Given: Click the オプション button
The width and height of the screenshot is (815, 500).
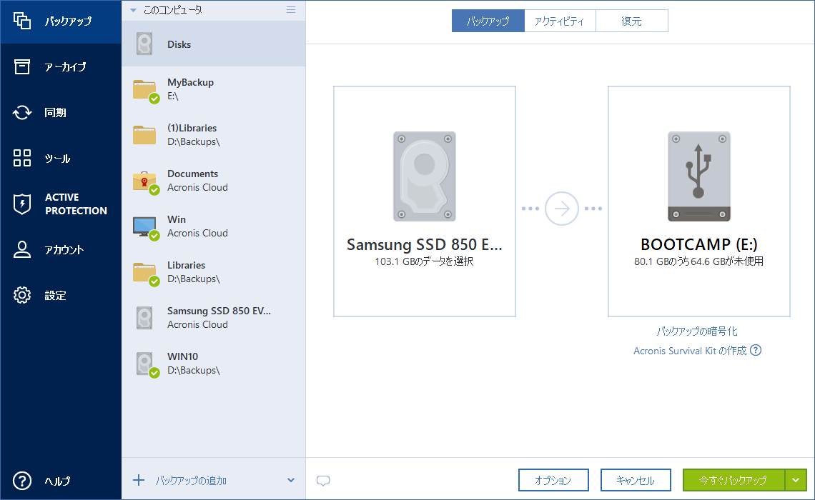Looking at the screenshot, I should pos(553,480).
